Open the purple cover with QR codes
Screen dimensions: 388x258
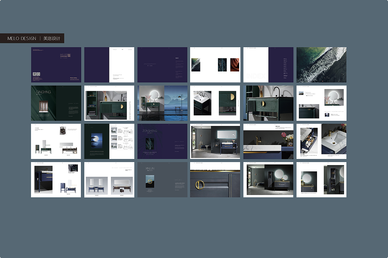tap(56, 65)
